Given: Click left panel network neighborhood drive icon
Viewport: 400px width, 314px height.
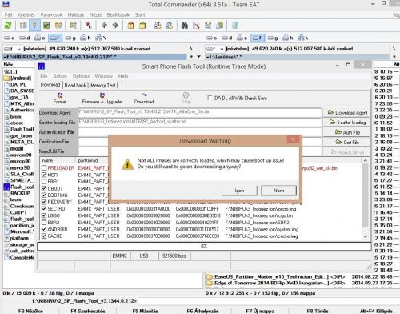Looking at the screenshot, I should click(101, 38).
